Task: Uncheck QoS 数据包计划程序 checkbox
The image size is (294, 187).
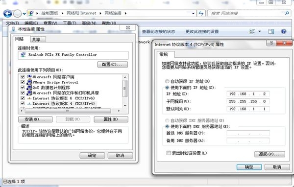Action: tap(23, 87)
